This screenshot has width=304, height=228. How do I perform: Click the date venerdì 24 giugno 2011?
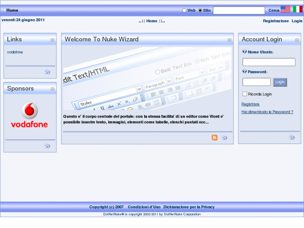pyautogui.click(x=23, y=20)
